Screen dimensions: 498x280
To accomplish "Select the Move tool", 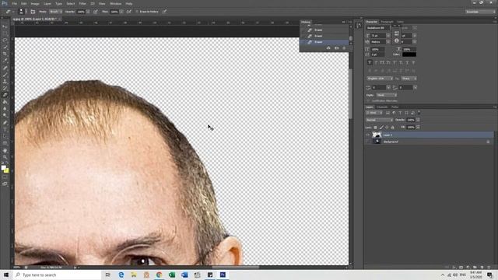I will tap(5, 26).
